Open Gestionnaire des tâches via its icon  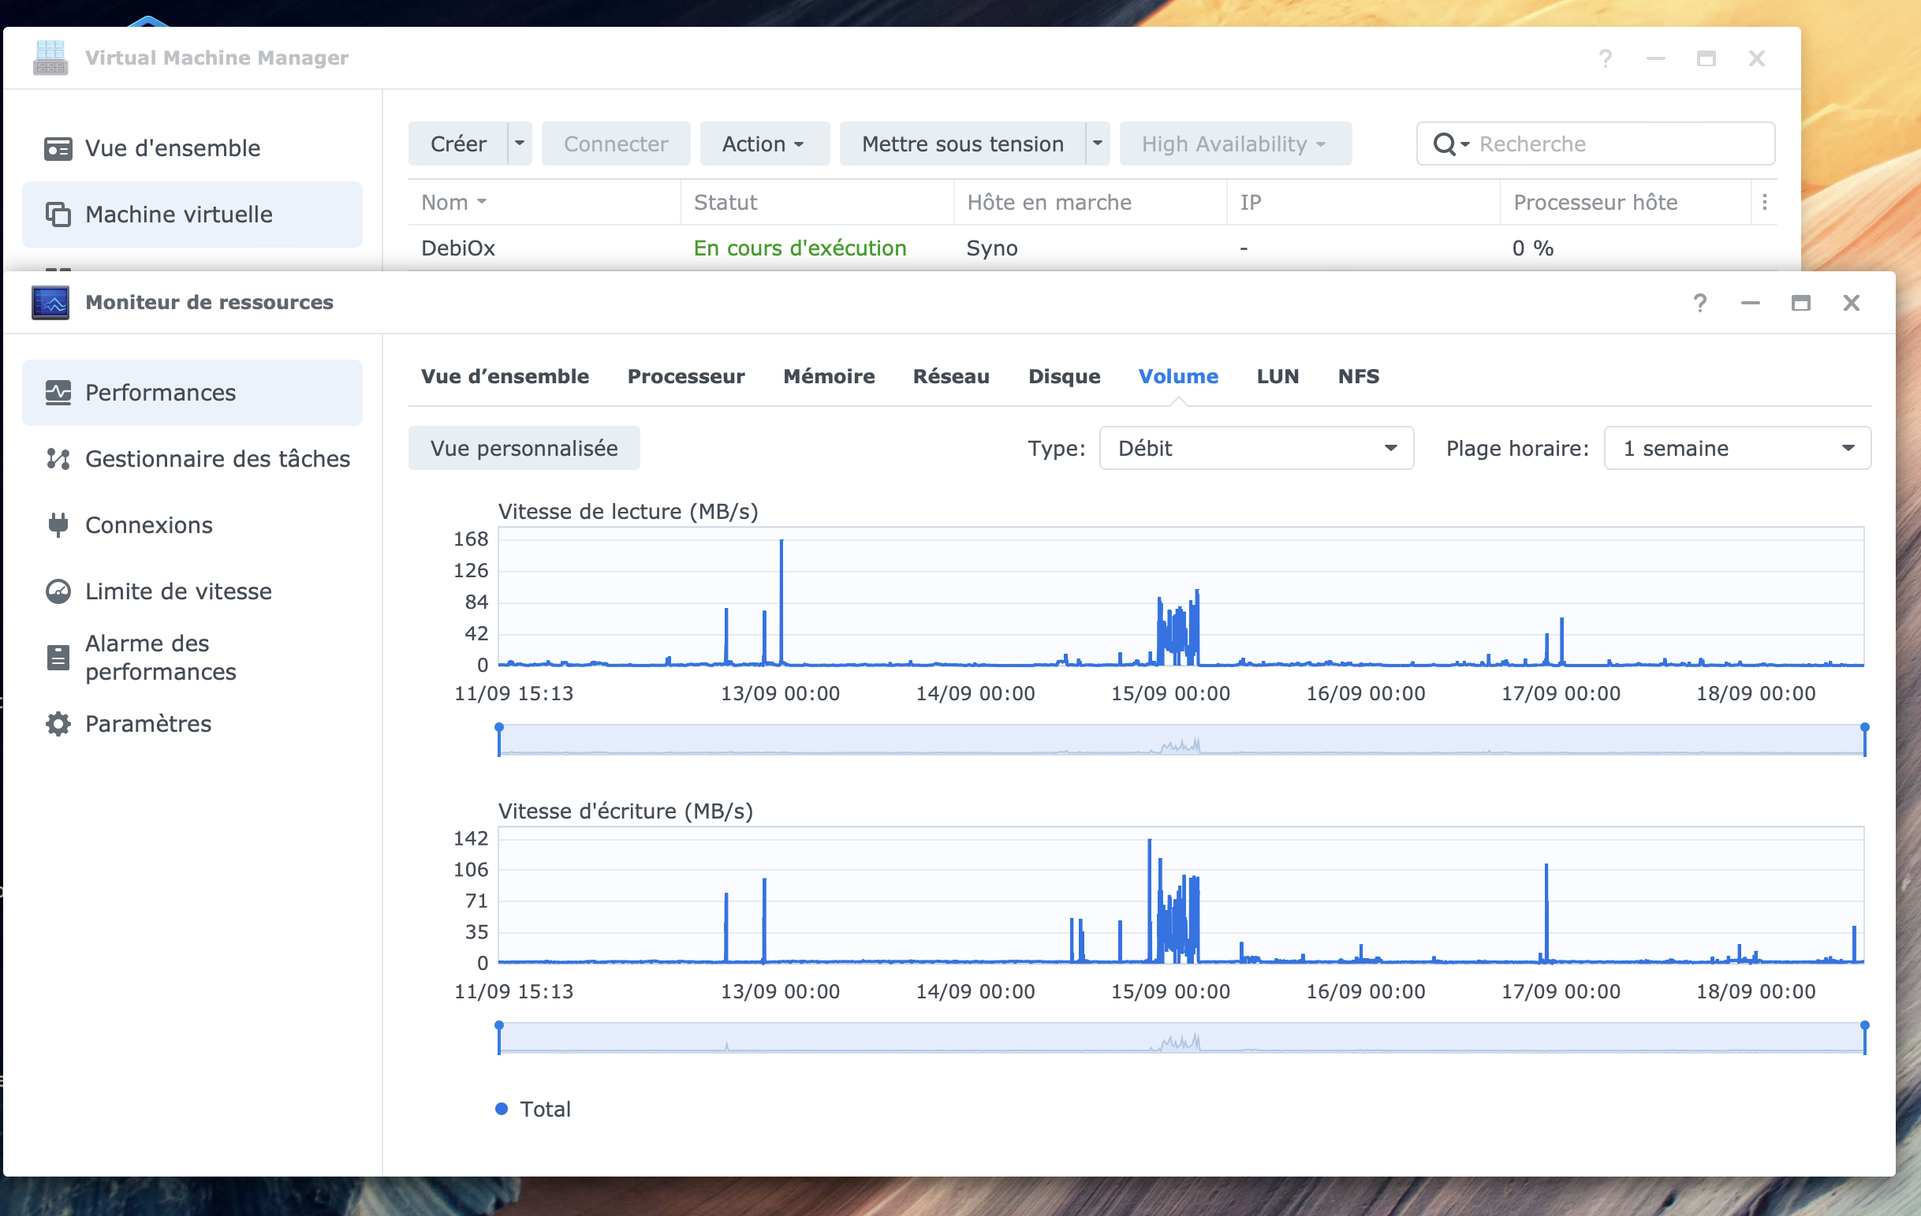point(58,459)
